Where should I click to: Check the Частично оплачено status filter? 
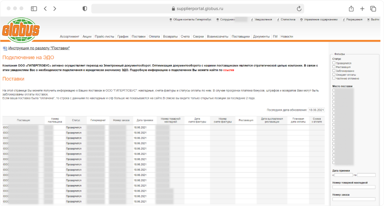tap(334, 78)
